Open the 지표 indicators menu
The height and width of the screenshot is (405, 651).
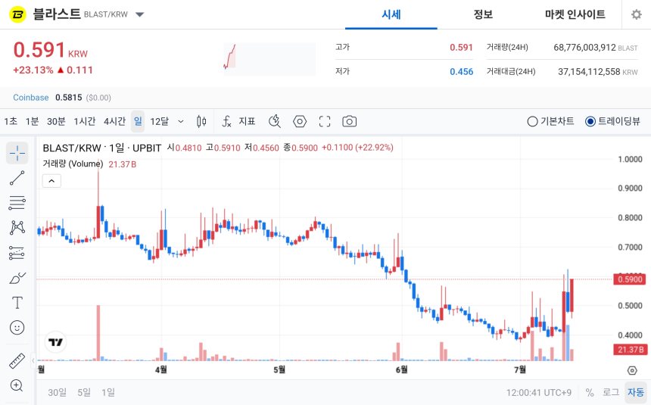click(x=247, y=121)
